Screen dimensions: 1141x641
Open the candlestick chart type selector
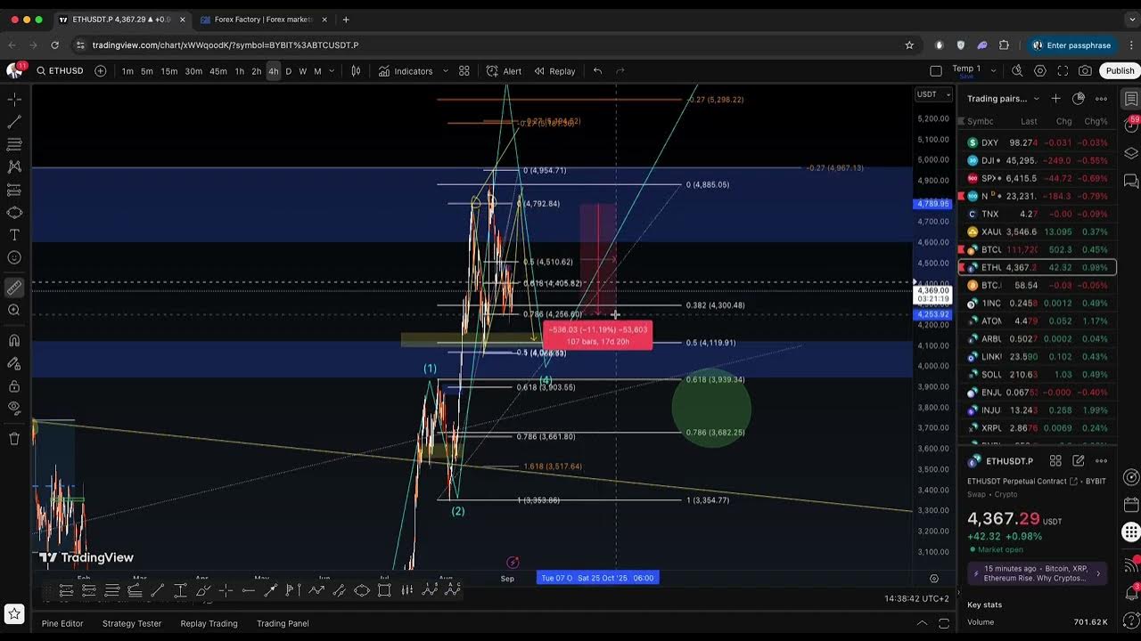pos(356,71)
